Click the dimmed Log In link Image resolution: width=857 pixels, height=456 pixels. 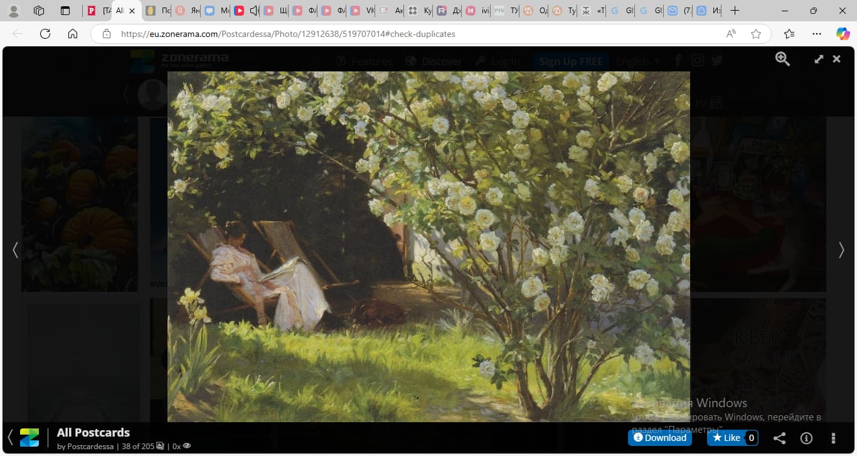(498, 61)
